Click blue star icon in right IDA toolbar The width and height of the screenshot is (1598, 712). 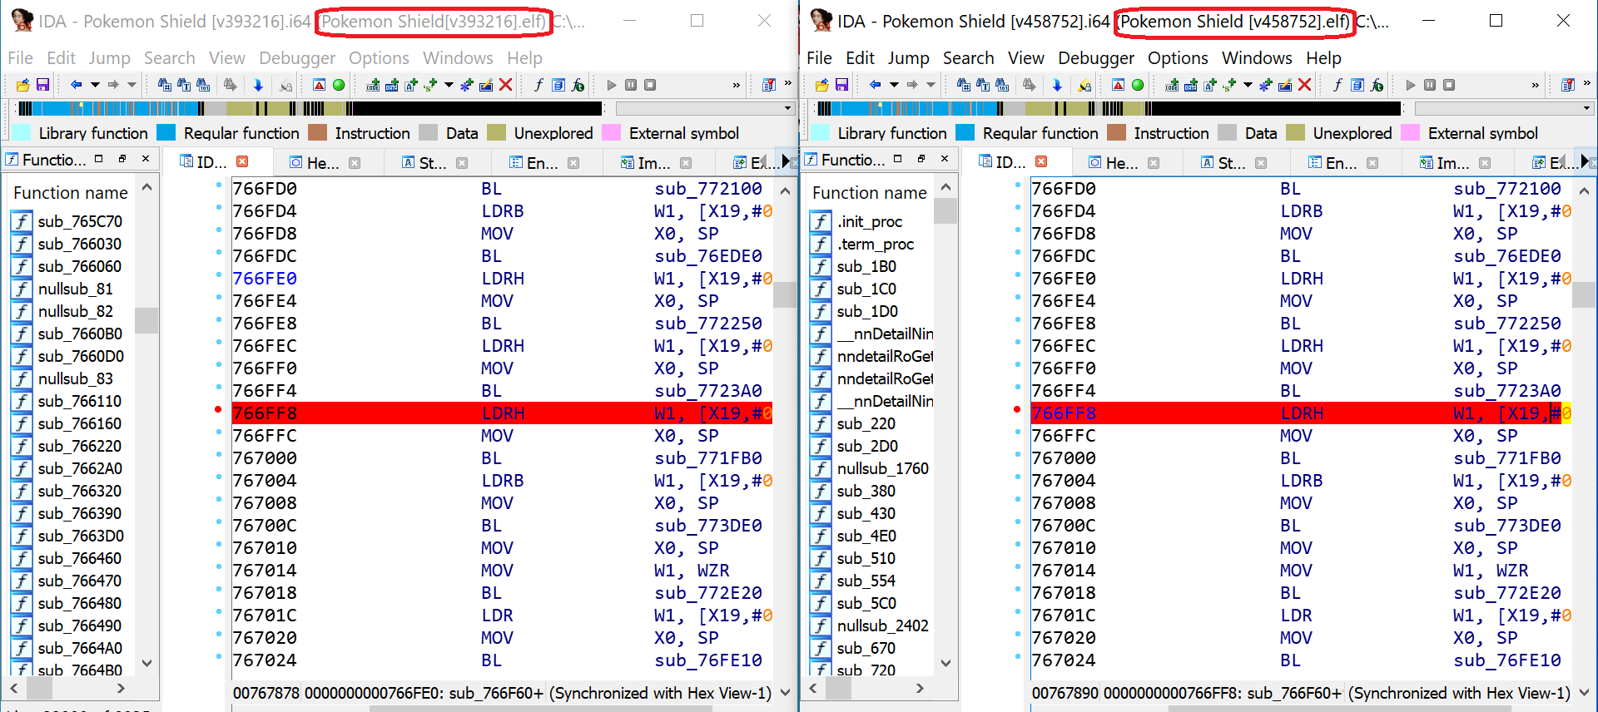click(1265, 85)
